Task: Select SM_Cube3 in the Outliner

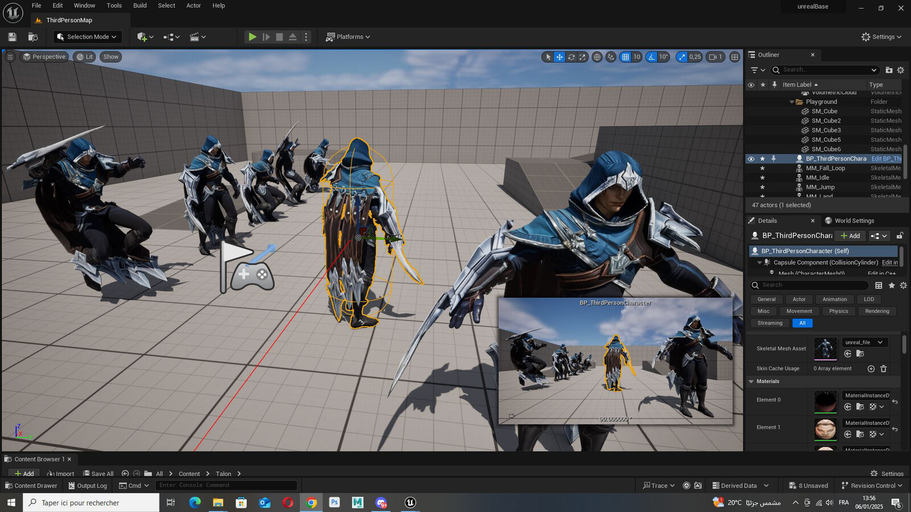Action: pos(826,130)
